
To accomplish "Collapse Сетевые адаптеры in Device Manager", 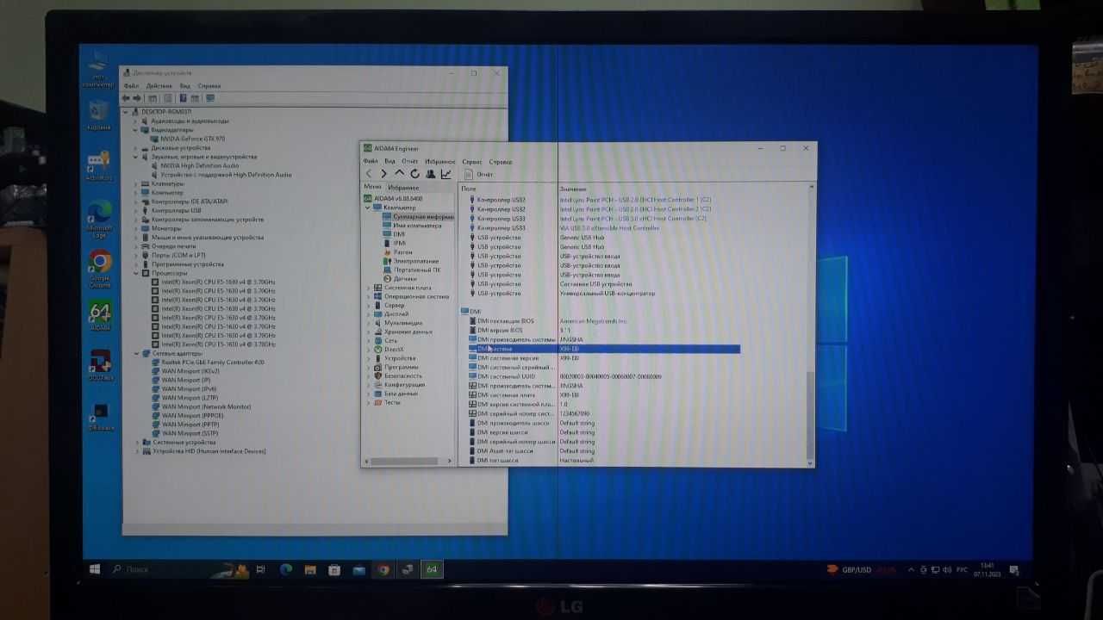I will [x=136, y=354].
